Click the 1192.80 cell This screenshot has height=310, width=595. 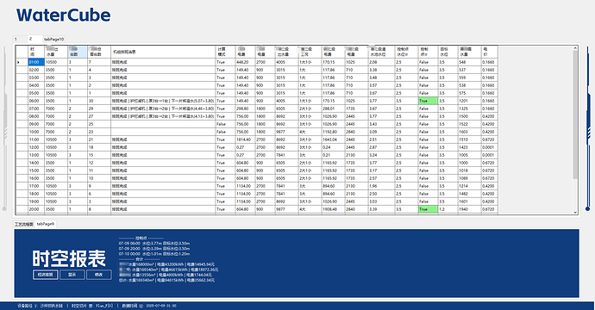pyautogui.click(x=333, y=132)
